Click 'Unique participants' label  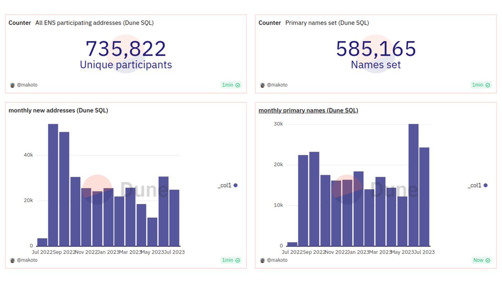(126, 65)
